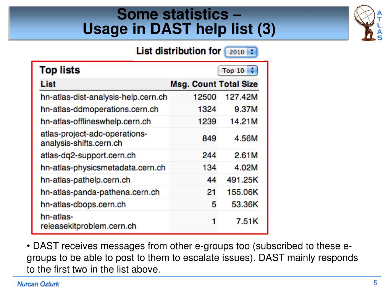This screenshot has width=391, height=293.
Task: Select hn-atlas-dbops.cern.ch row
Action: pyautogui.click(x=149, y=204)
